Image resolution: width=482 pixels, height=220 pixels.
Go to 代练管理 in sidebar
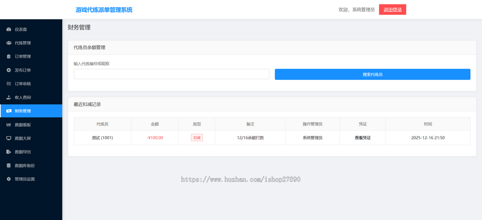[x=31, y=43]
